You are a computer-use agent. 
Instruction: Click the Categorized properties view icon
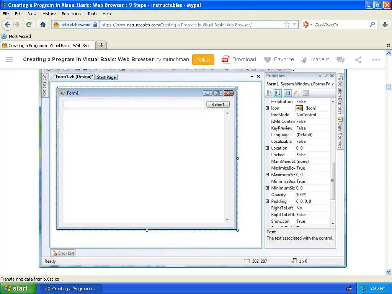269,93
